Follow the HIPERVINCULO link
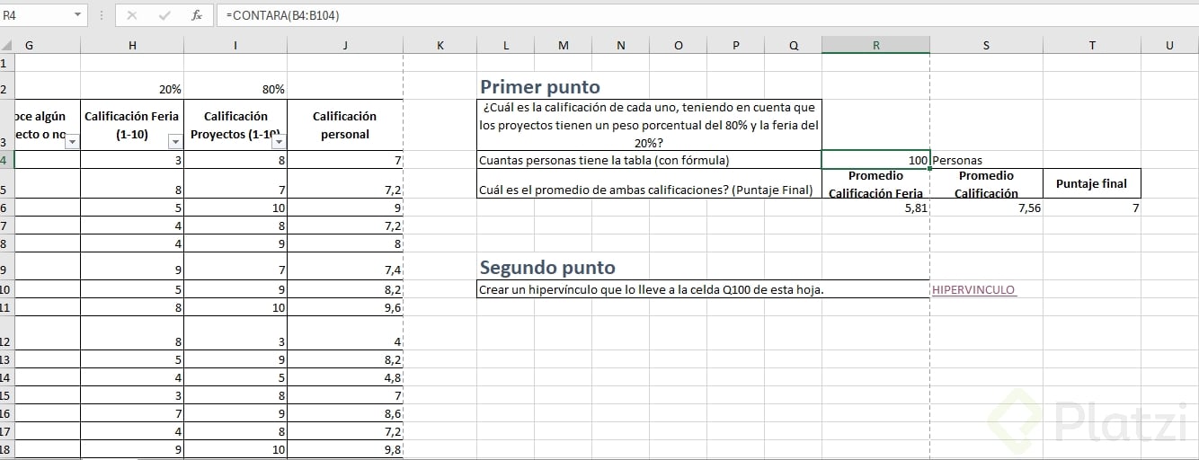 [973, 290]
